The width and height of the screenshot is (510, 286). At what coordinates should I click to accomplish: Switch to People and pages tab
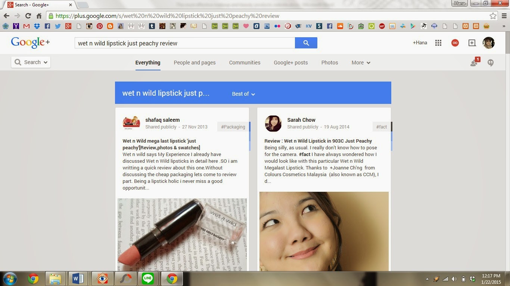click(195, 63)
